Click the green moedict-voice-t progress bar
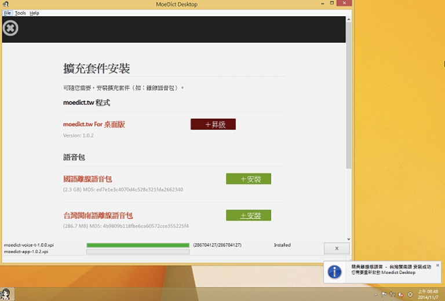The height and width of the screenshot is (301, 445). [x=138, y=245]
